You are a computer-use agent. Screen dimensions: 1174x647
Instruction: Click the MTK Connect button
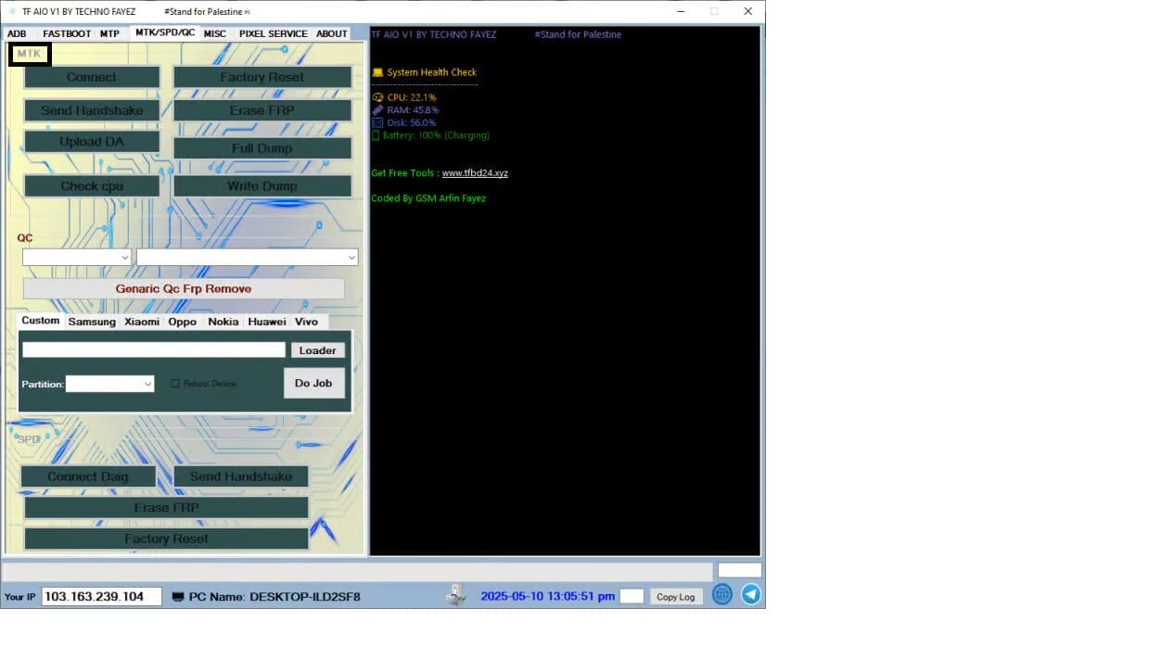tap(92, 77)
